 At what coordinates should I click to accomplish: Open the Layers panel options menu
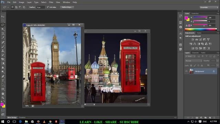point(218,53)
